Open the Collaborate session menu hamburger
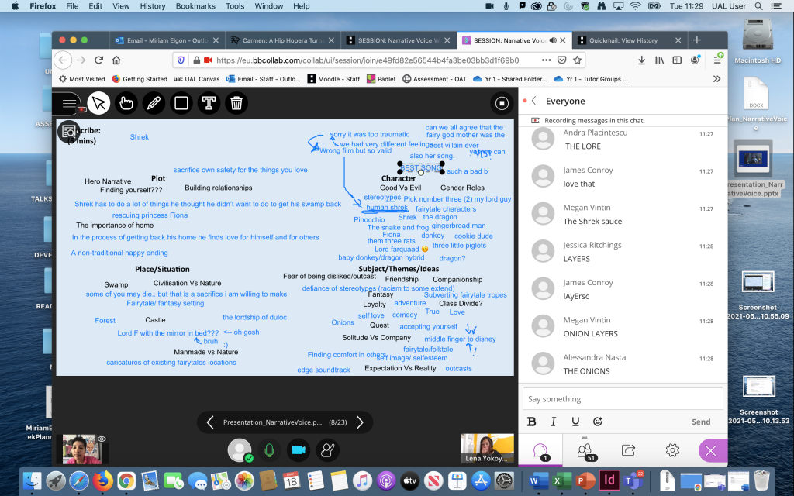Viewport: 794px width, 496px height. (x=68, y=103)
